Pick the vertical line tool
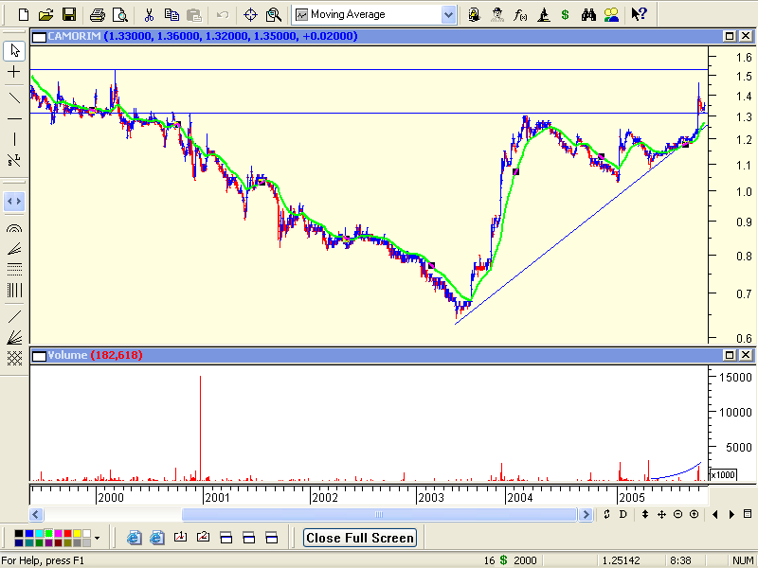The image size is (758, 568). point(14,139)
